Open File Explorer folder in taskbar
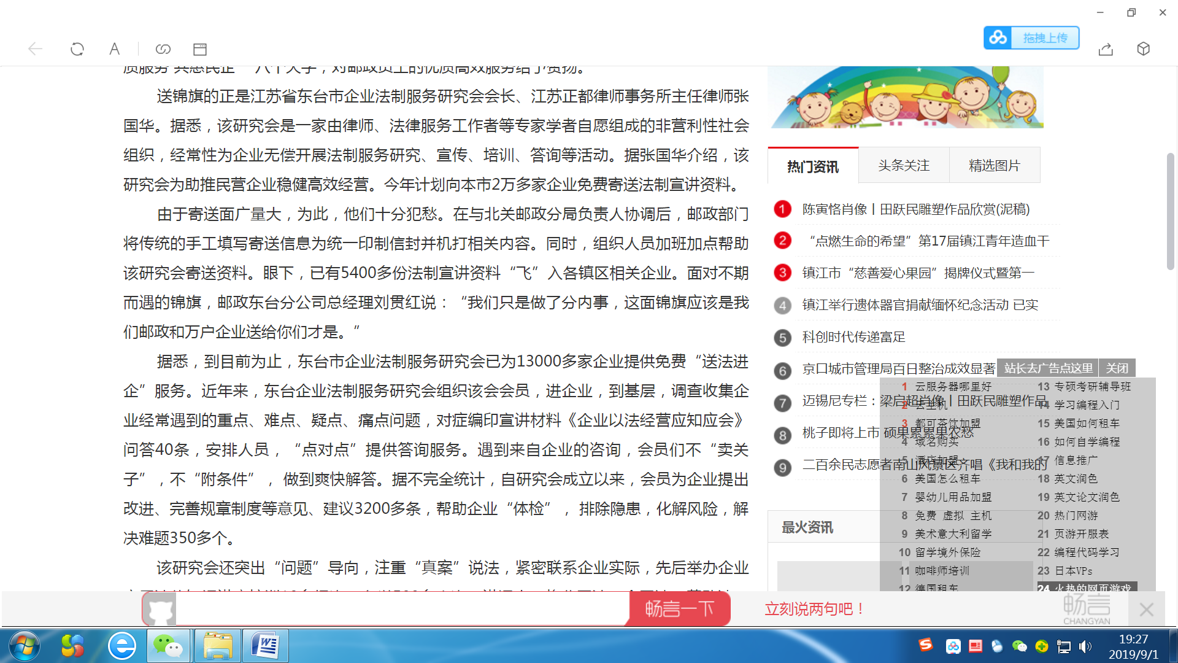 [x=217, y=646]
